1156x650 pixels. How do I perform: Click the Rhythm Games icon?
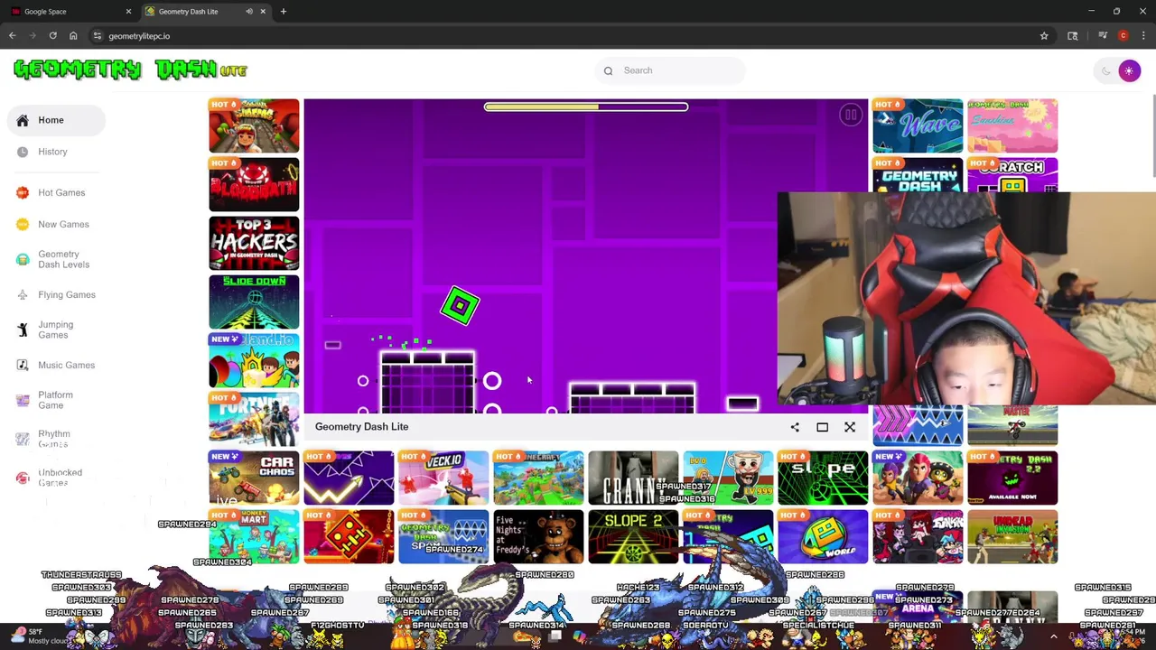(x=23, y=439)
